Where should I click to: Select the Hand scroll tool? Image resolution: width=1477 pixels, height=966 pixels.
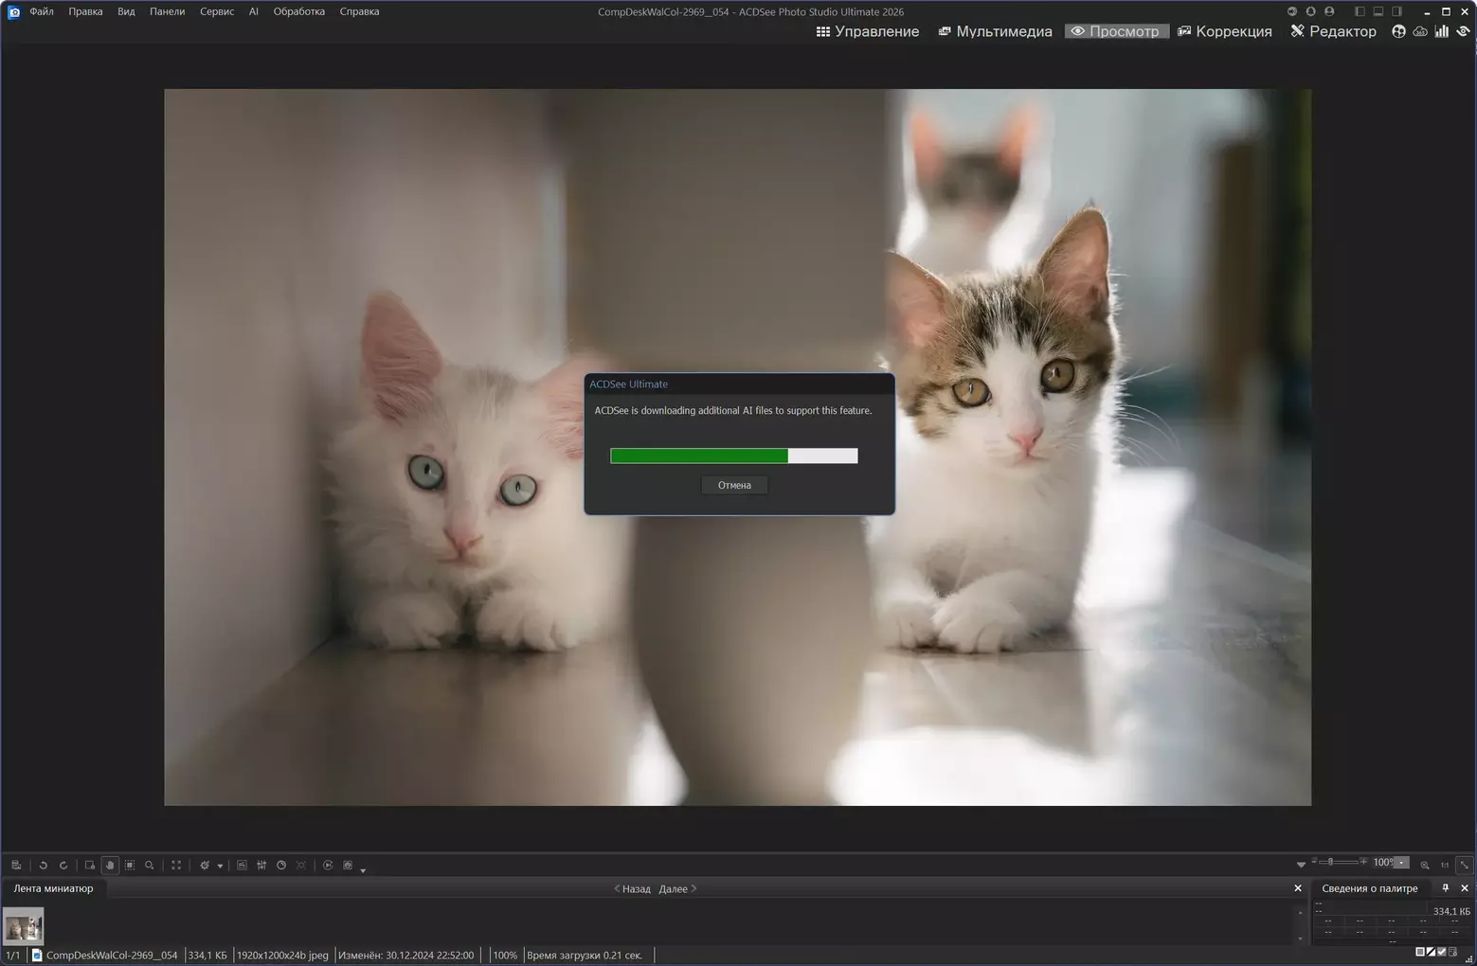tap(110, 866)
